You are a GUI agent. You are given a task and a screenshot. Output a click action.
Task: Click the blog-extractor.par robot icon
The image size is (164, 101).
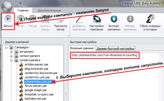coord(21,69)
